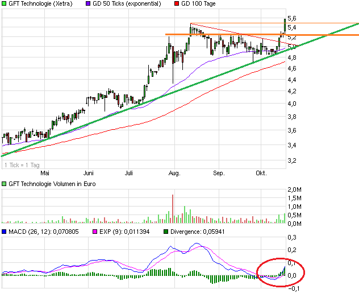Click the 3,2 price axis value

292,160
